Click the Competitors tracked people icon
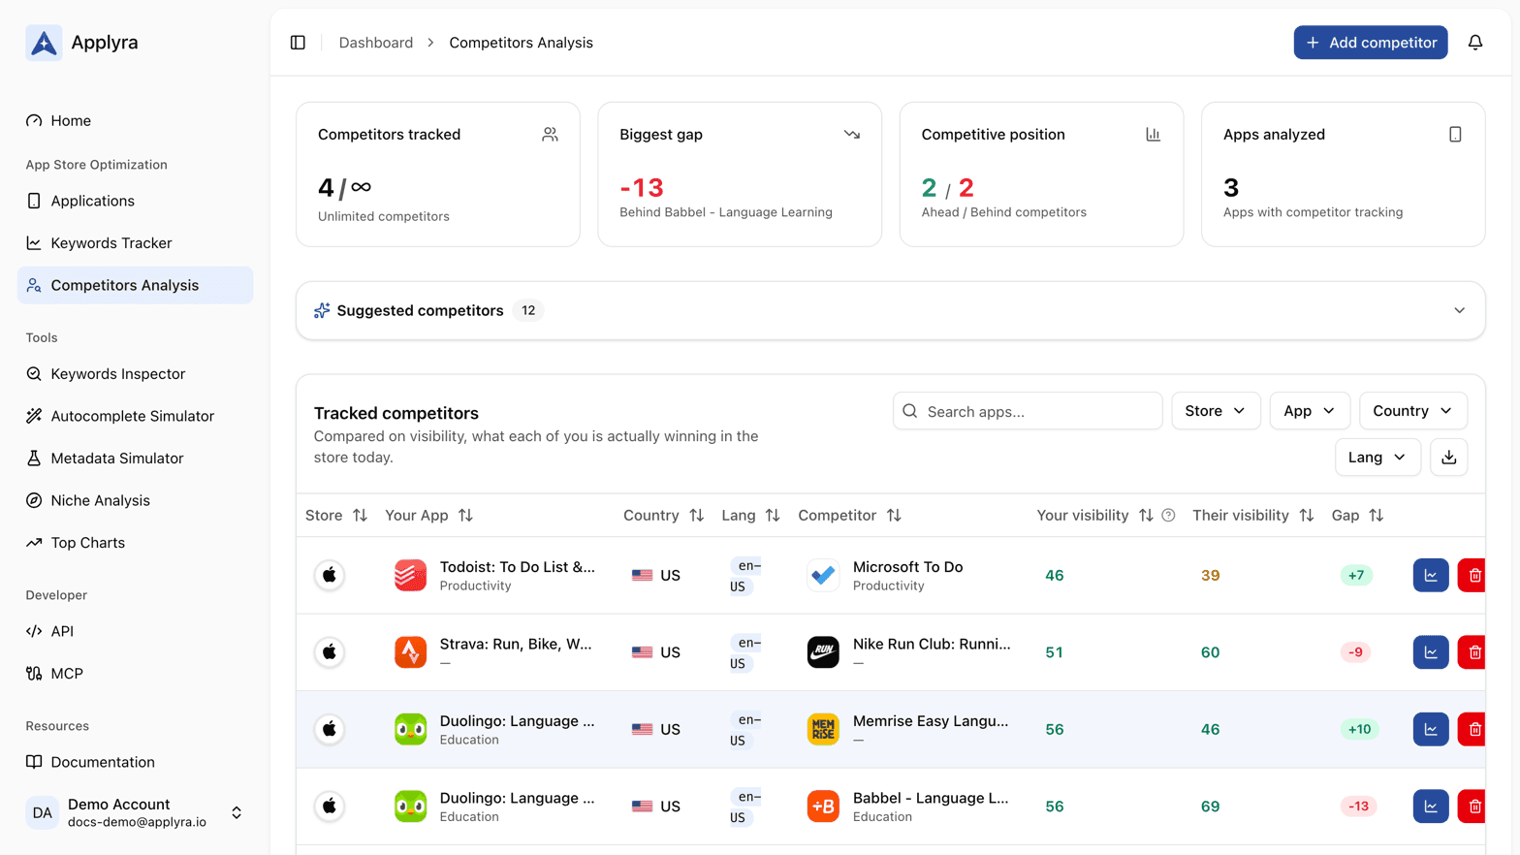 [550, 135]
